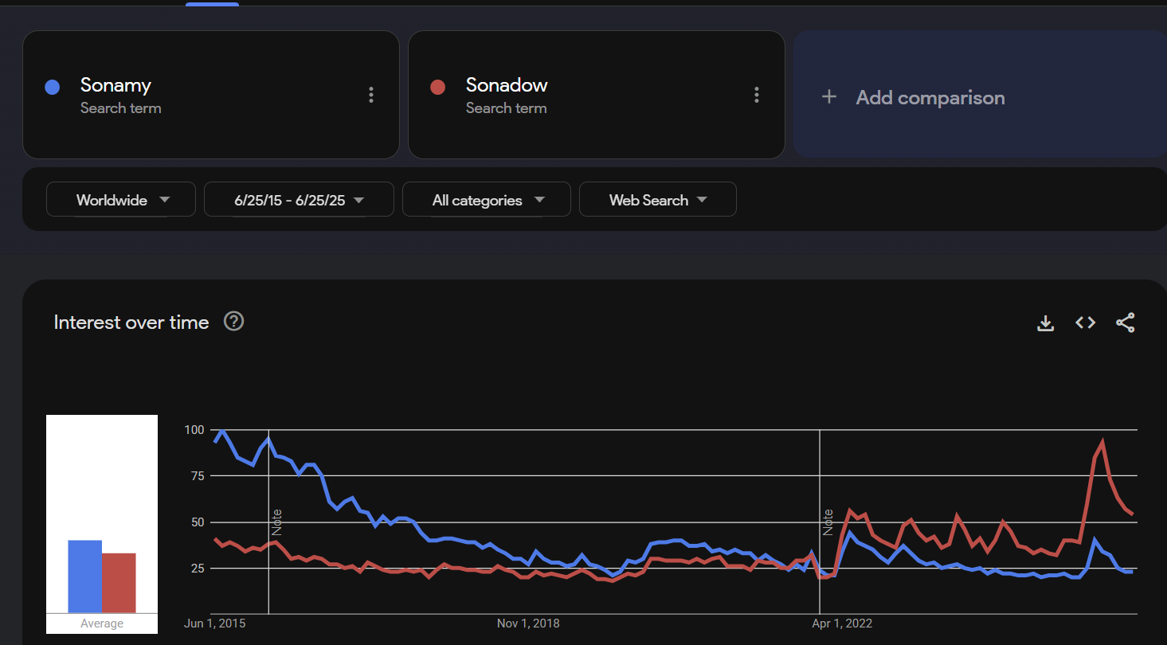Screen dimensions: 1167x645
Task: Click the Interest over time heading
Action: click(131, 322)
